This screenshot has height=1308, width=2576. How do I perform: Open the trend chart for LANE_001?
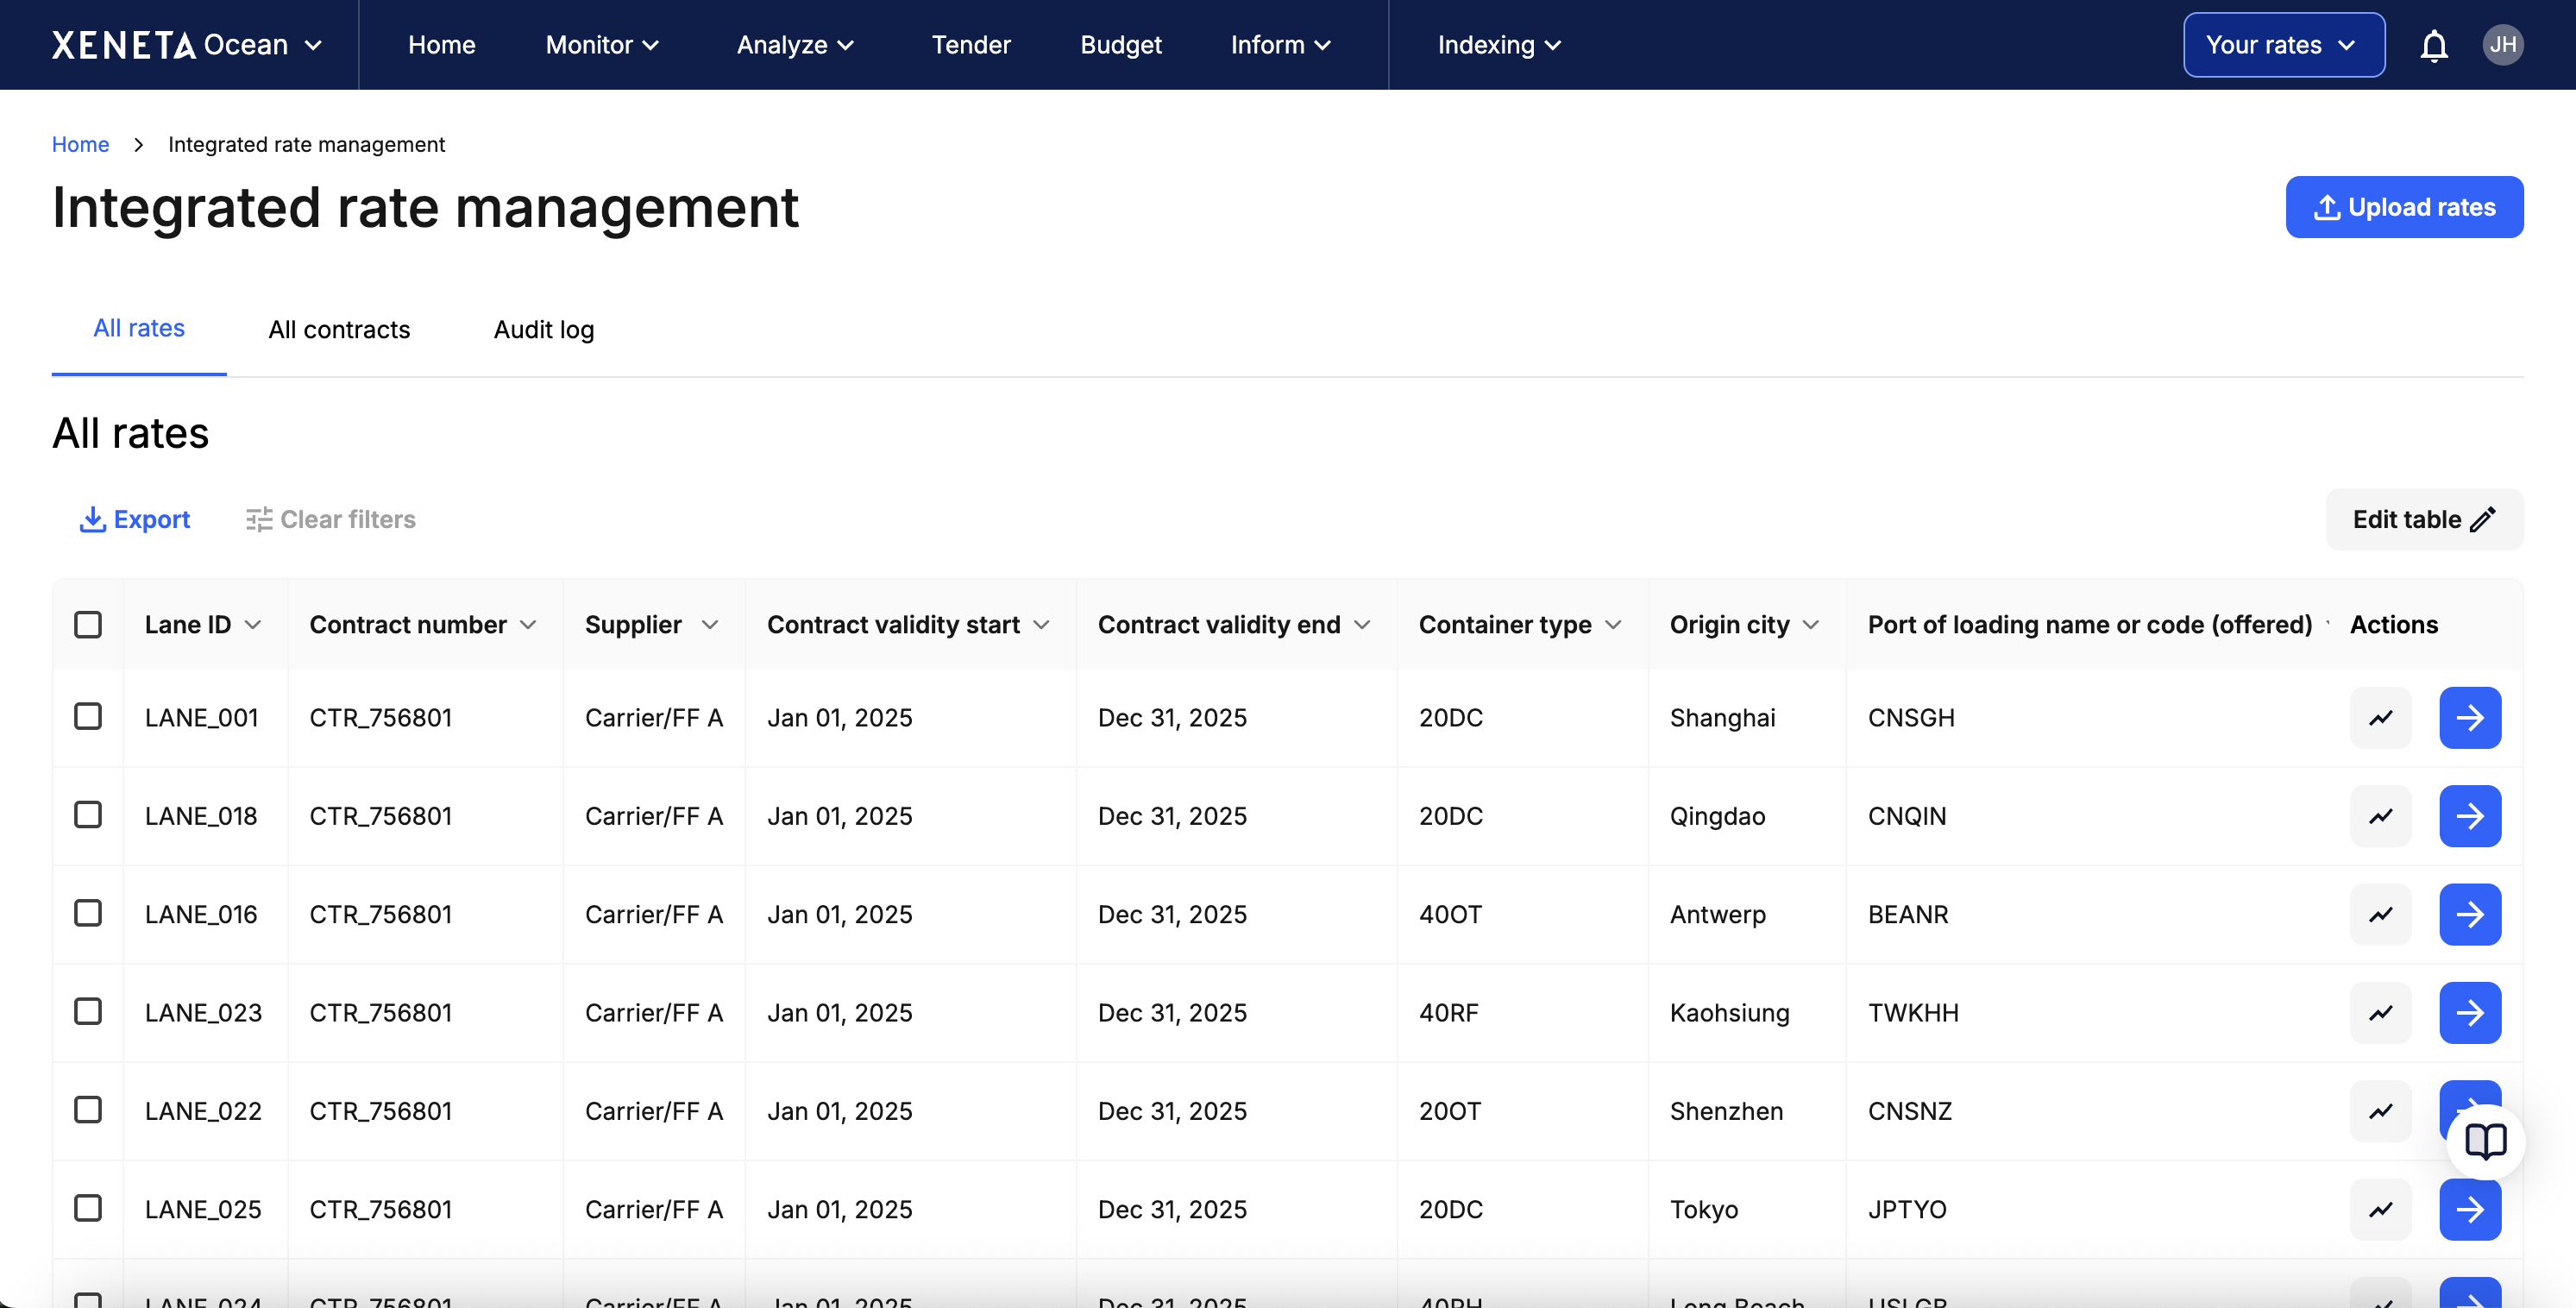pos(2380,718)
